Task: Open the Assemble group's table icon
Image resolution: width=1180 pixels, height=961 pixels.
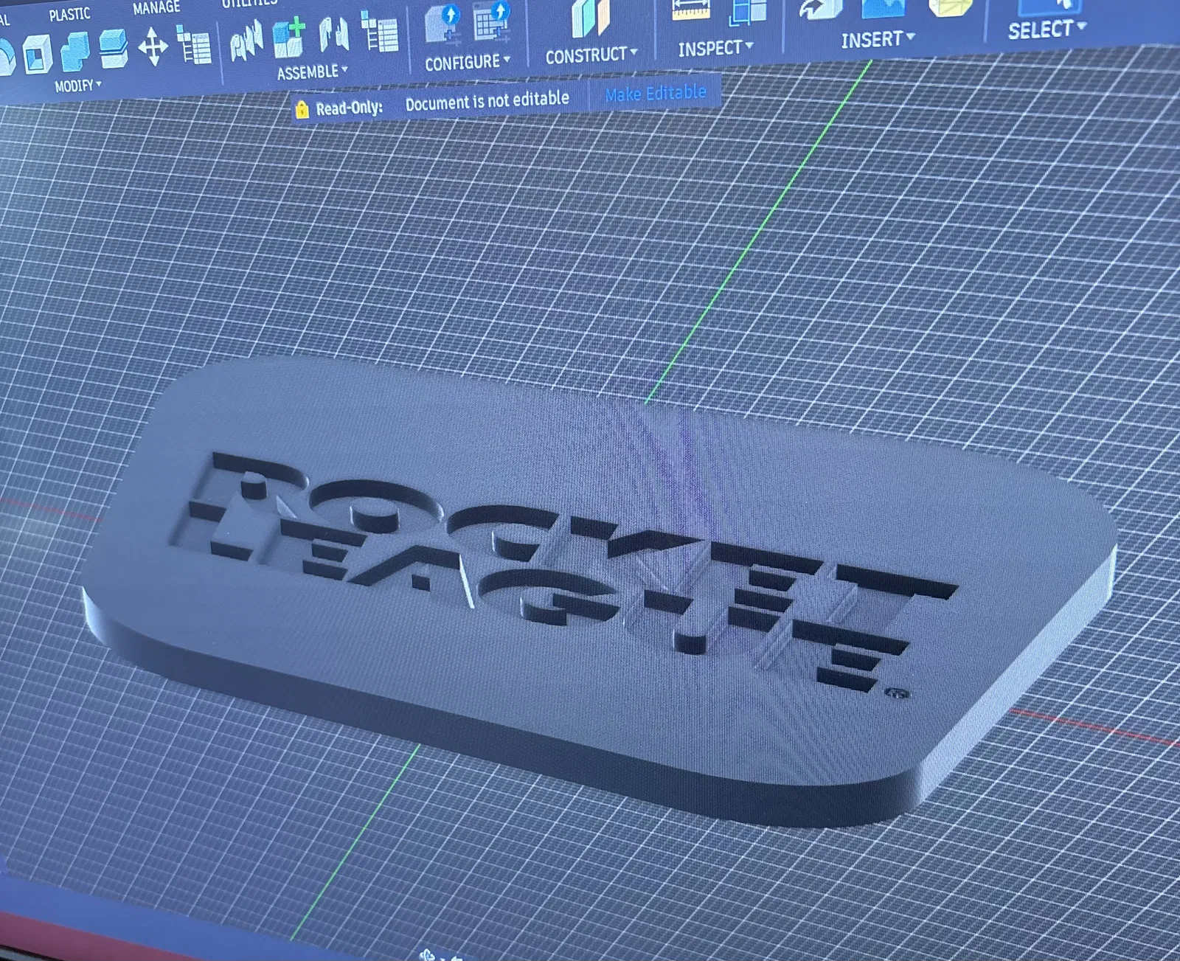Action: tap(380, 31)
